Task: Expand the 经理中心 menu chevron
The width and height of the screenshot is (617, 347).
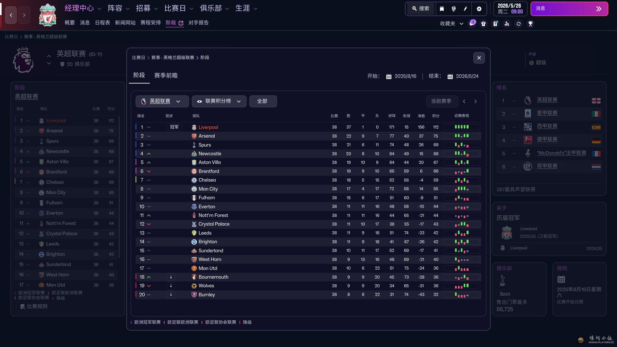Action: pos(99,9)
